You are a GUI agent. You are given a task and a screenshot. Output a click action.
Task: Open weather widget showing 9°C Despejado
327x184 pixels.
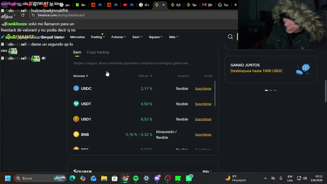(235, 178)
